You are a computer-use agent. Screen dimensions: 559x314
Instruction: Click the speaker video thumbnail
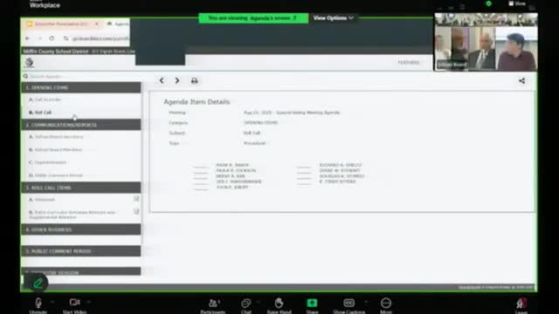[x=486, y=42]
